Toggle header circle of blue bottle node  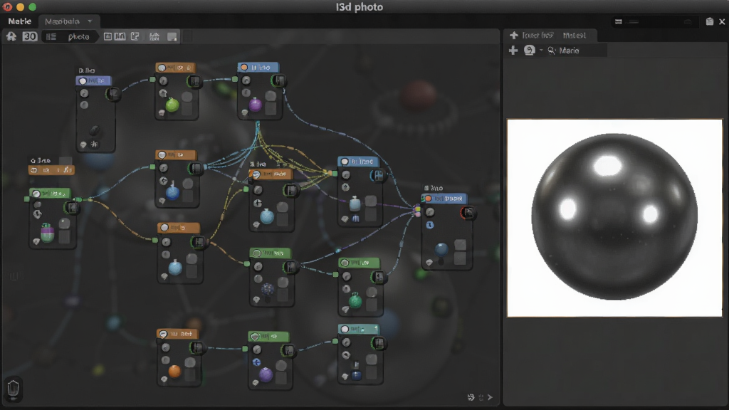coord(345,162)
